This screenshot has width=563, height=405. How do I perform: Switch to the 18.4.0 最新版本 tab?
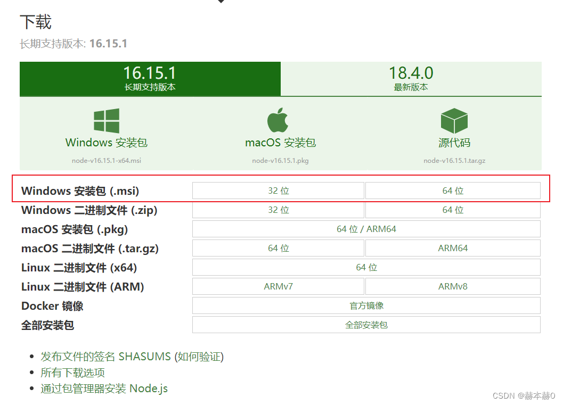(x=411, y=79)
